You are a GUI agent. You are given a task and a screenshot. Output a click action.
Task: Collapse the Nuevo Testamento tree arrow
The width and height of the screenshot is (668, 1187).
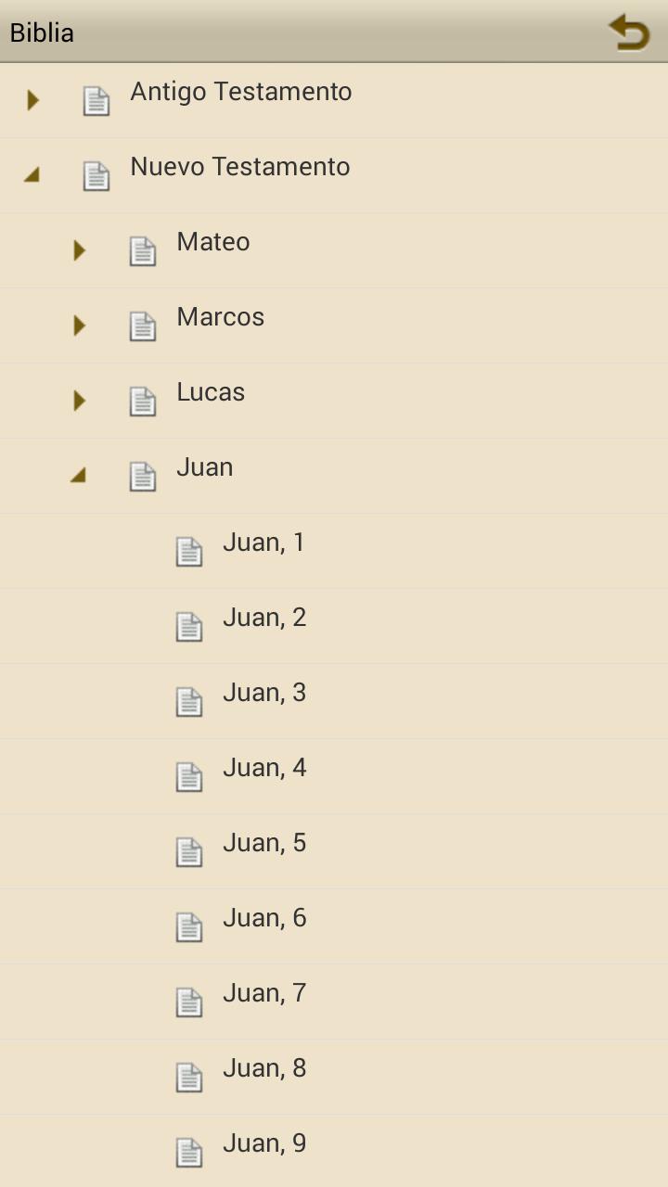pos(32,174)
